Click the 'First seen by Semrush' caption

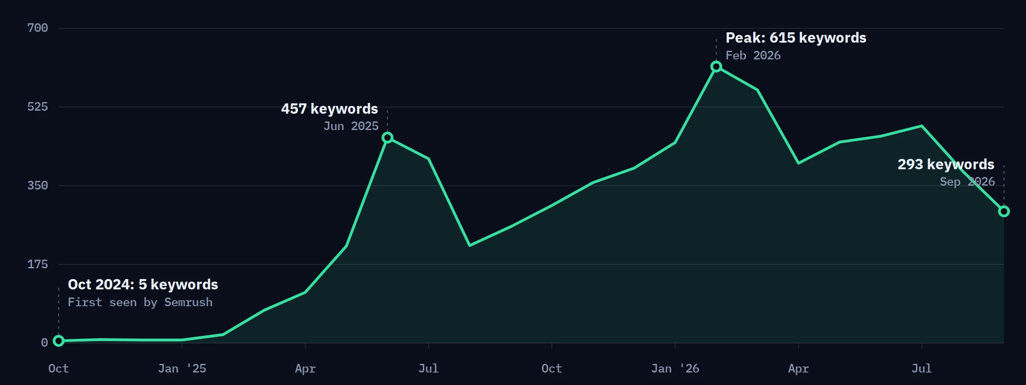(140, 302)
